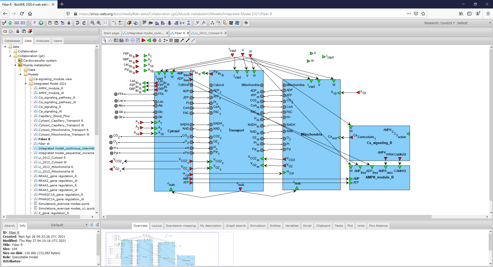
Task: Open the Simulation tab in bottom panel
Action: 258,226
